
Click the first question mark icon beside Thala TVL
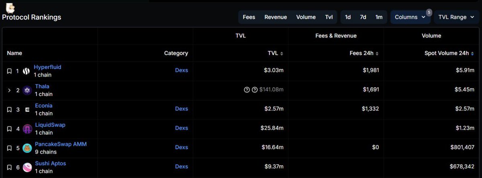click(247, 90)
